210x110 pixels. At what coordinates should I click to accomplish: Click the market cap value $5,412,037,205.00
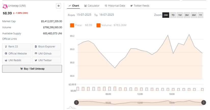(51, 21)
